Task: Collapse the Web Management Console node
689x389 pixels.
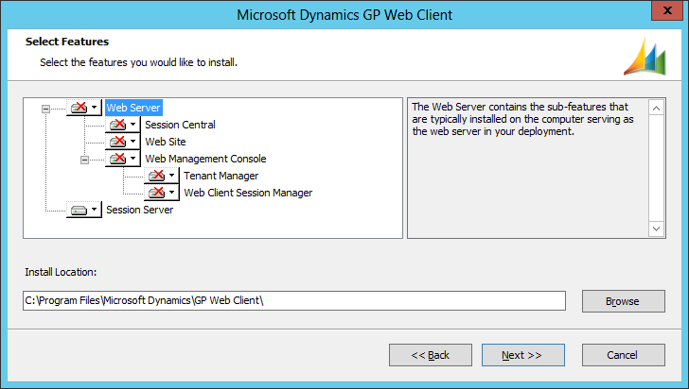Action: point(84,159)
